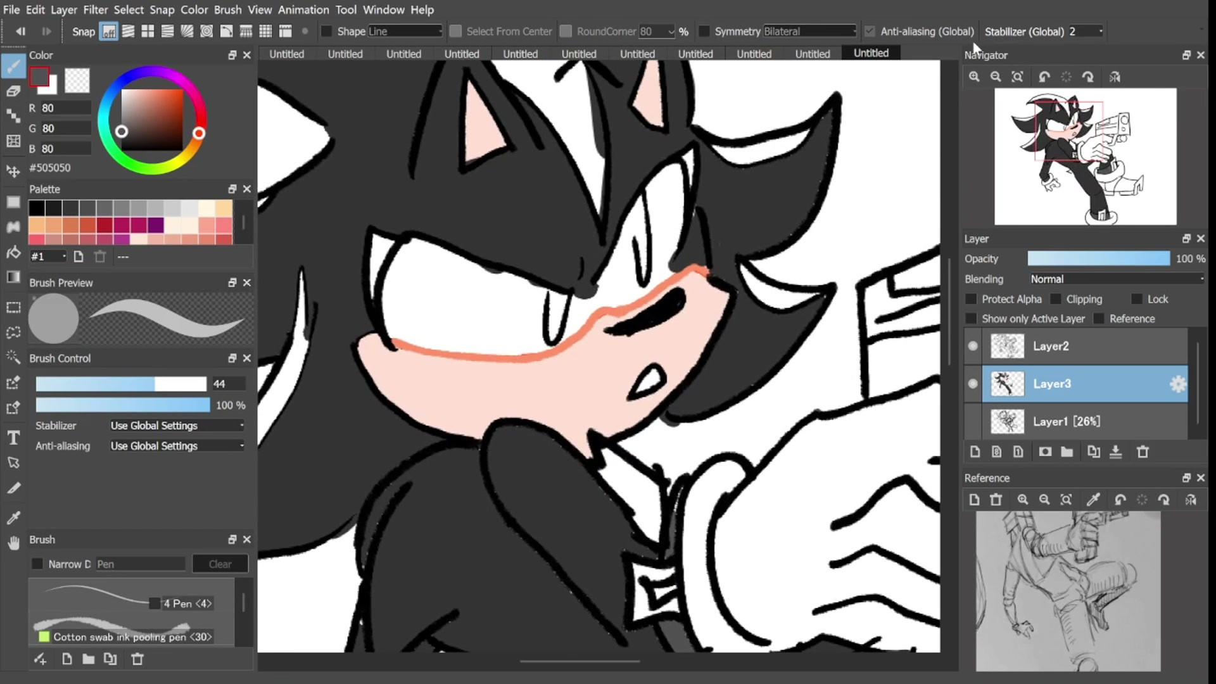Toggle Layer2 visibility
This screenshot has height=684, width=1216.
pyautogui.click(x=973, y=346)
